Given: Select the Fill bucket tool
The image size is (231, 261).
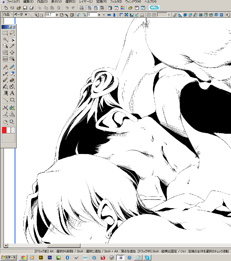Looking at the screenshot, I should [x=5, y=87].
